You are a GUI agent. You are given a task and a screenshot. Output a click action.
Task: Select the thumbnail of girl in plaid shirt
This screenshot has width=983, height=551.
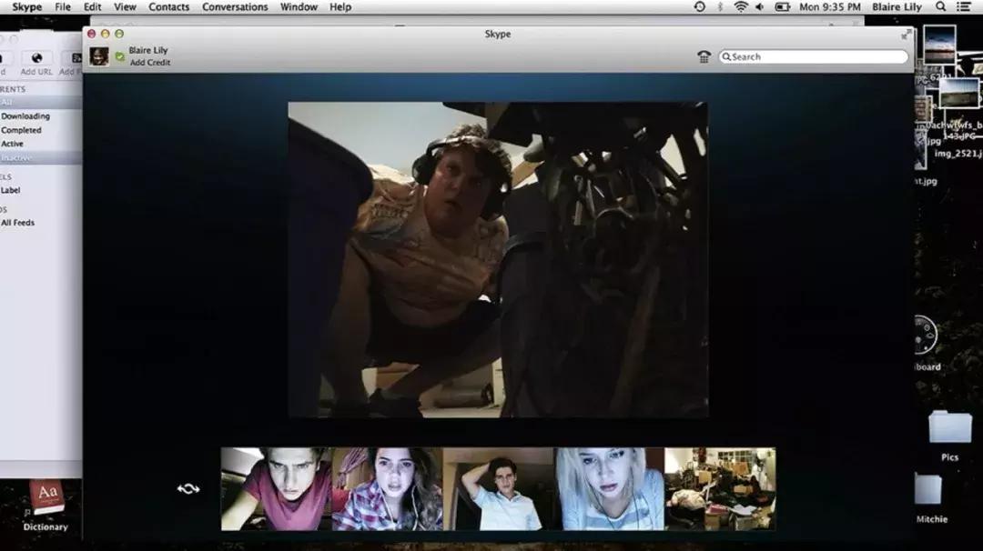[x=388, y=489]
